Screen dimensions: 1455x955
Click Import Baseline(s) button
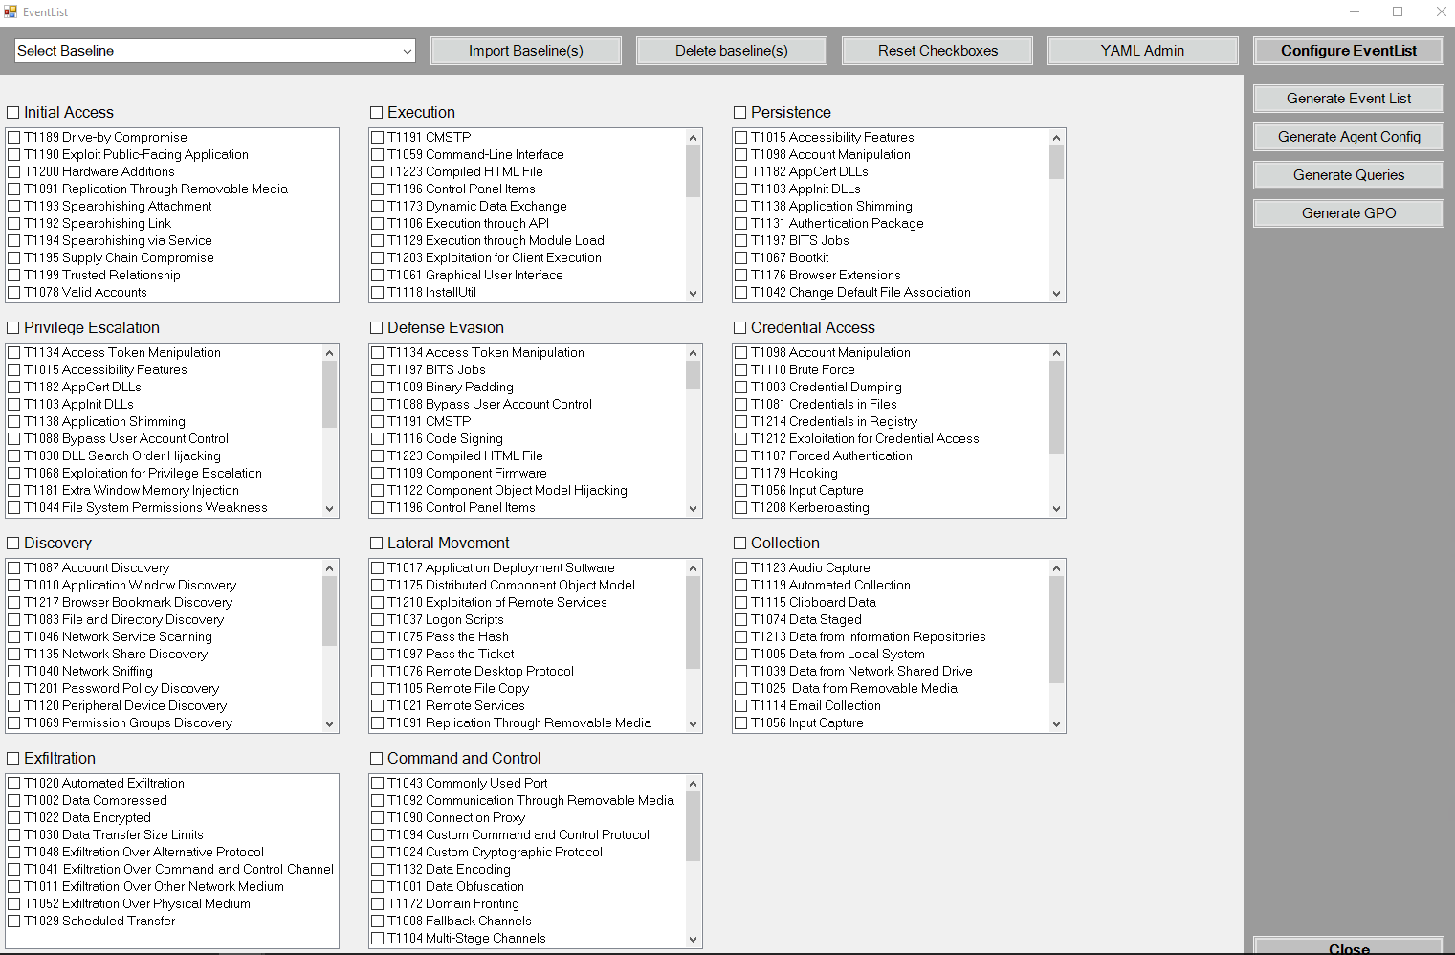525,51
